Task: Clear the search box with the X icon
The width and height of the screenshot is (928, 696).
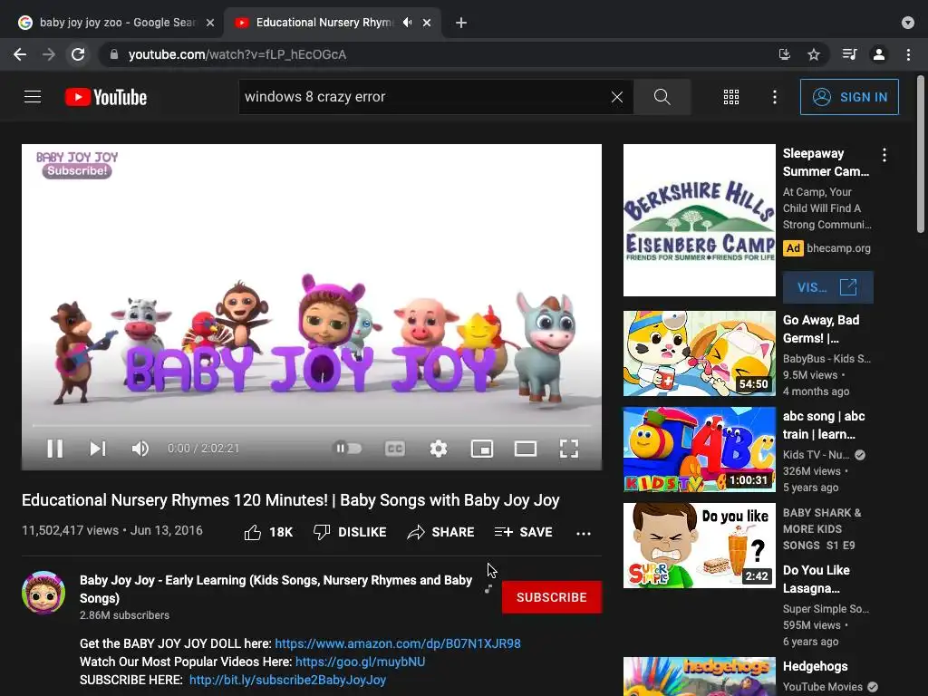Action: [x=616, y=96]
